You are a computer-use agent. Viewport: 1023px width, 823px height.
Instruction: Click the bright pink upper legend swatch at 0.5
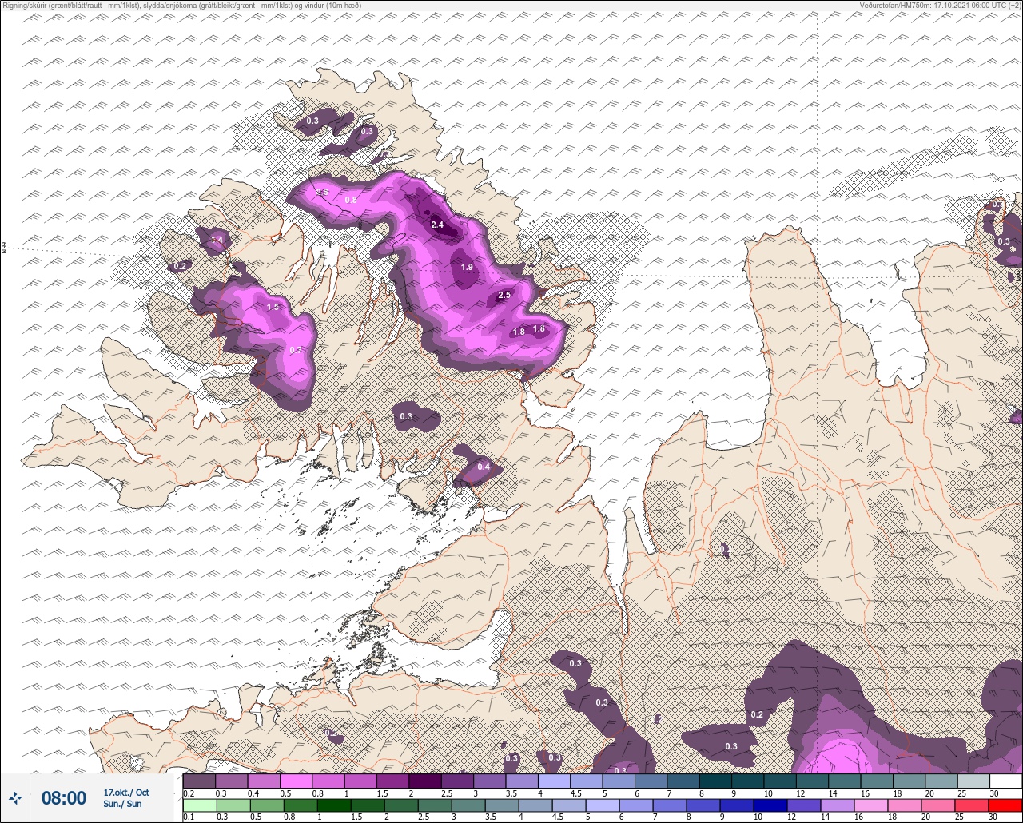pos(296,781)
